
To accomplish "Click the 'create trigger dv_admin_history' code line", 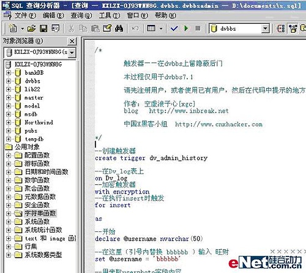I will click(151, 158).
